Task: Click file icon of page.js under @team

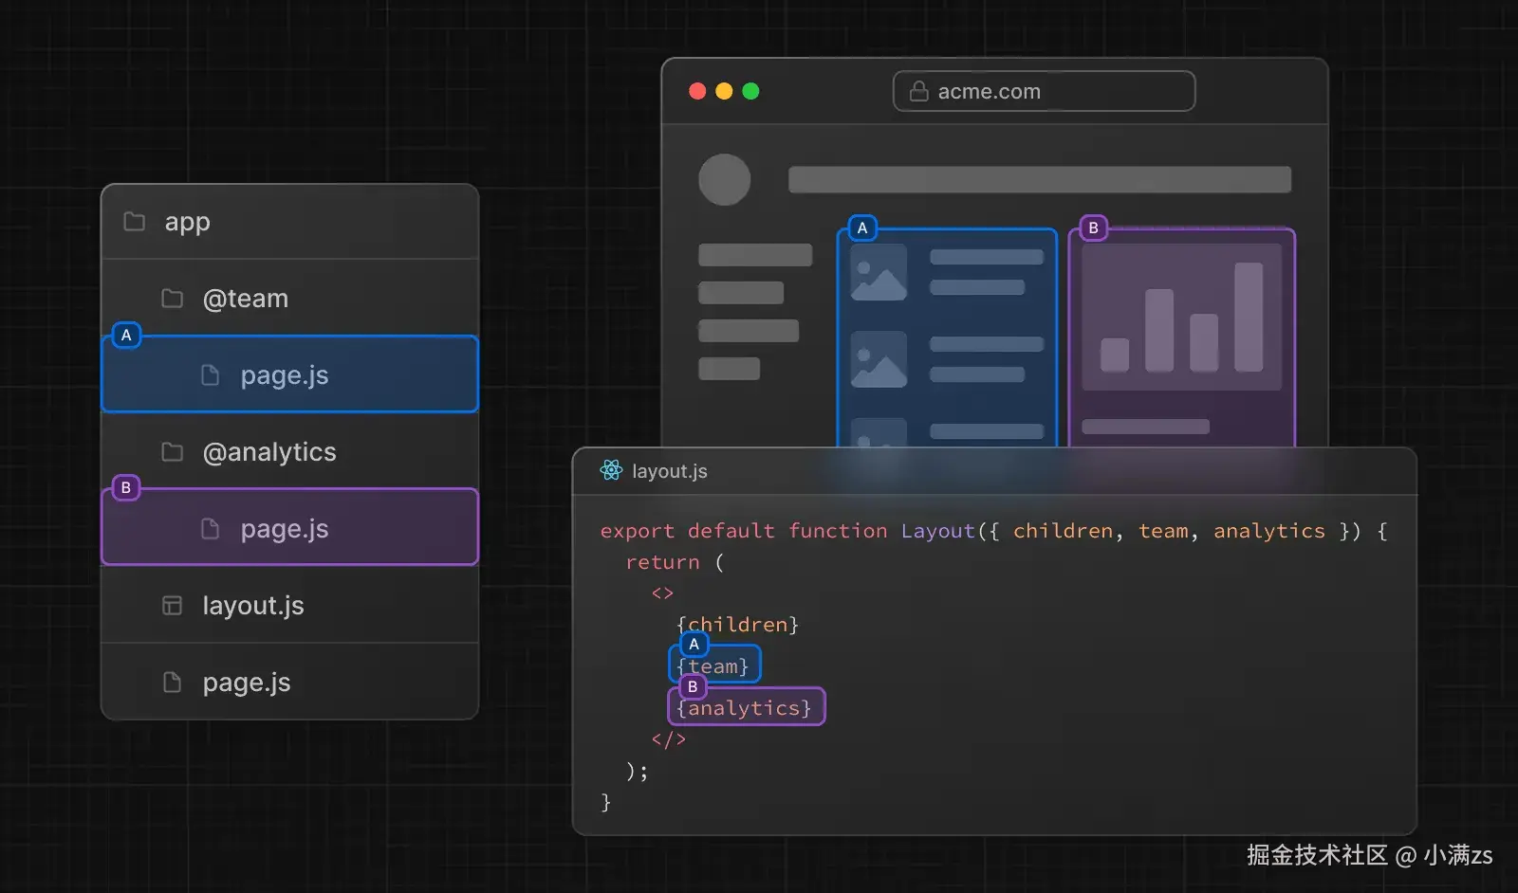Action: (211, 375)
